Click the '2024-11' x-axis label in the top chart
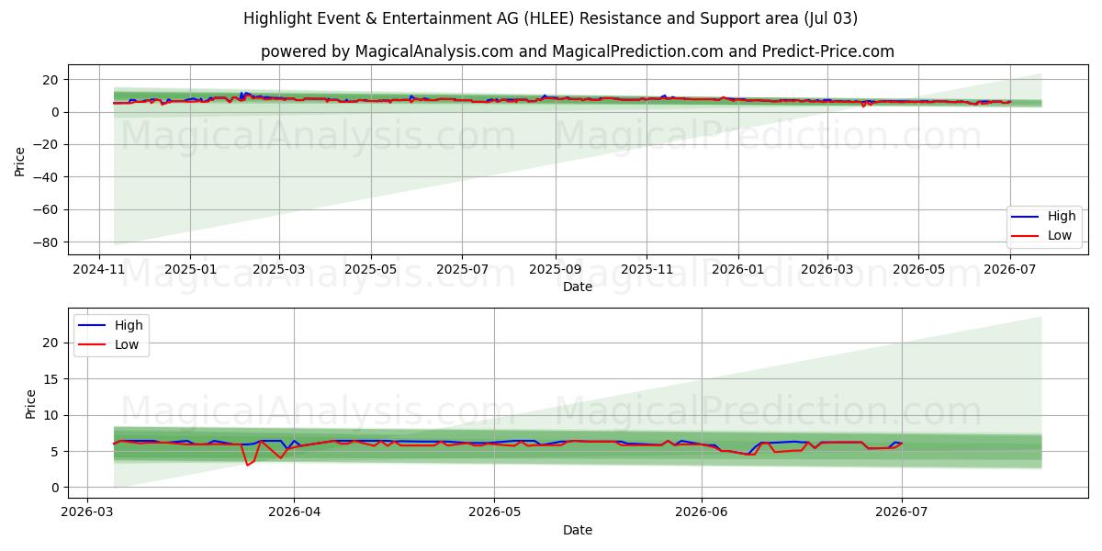Viewport: 1102px width, 551px height. click(98, 270)
